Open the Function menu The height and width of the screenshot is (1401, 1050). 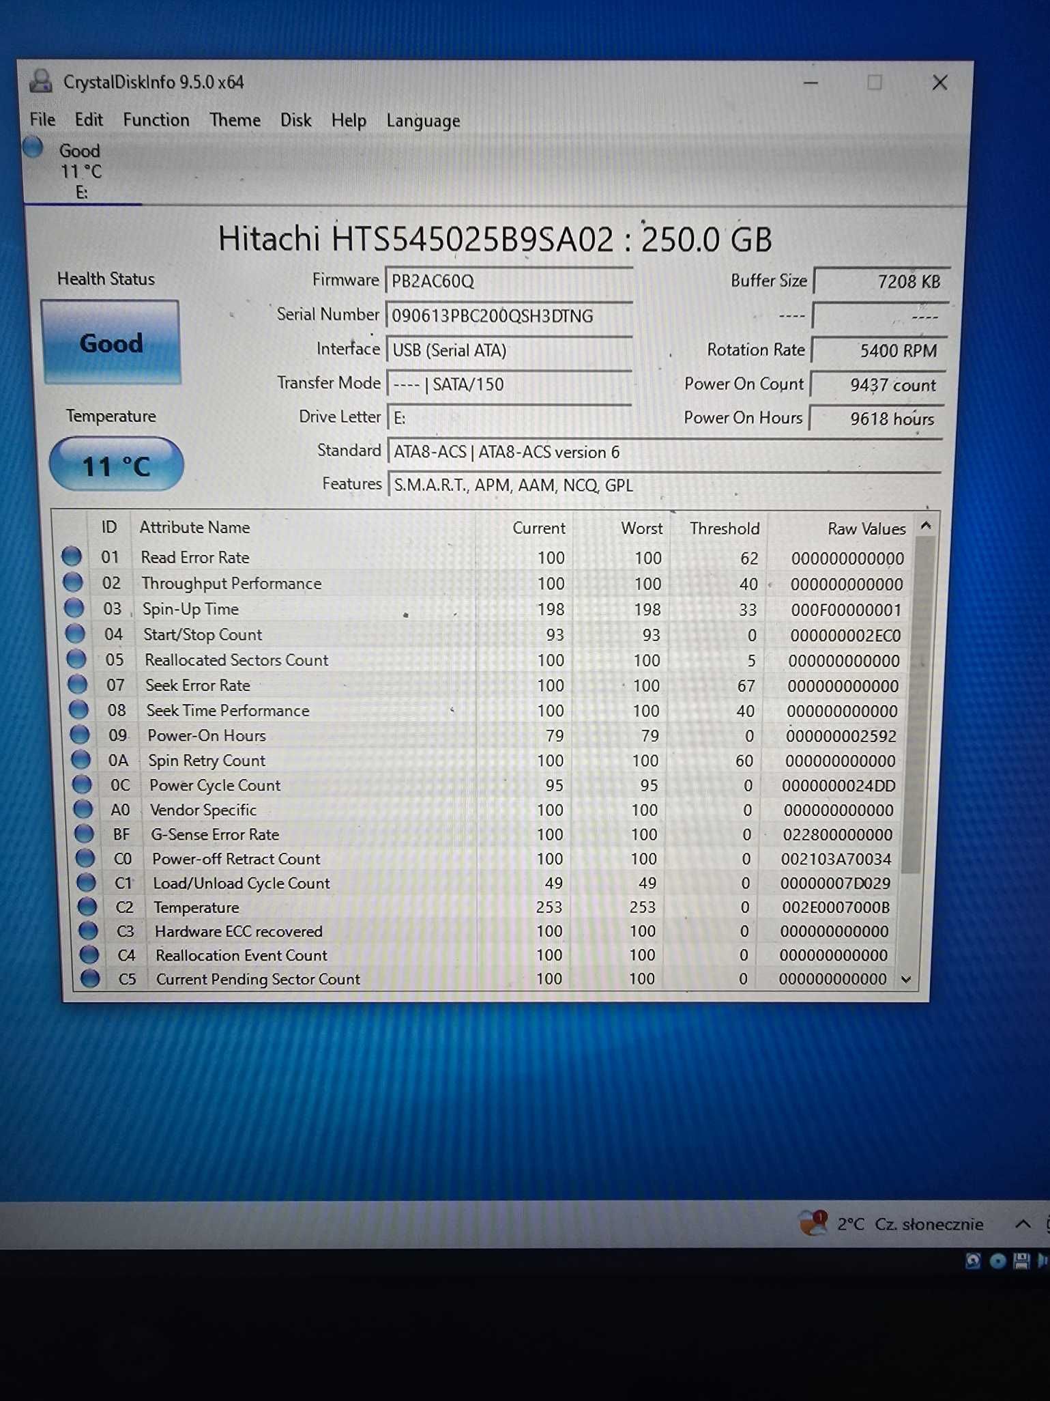click(156, 120)
